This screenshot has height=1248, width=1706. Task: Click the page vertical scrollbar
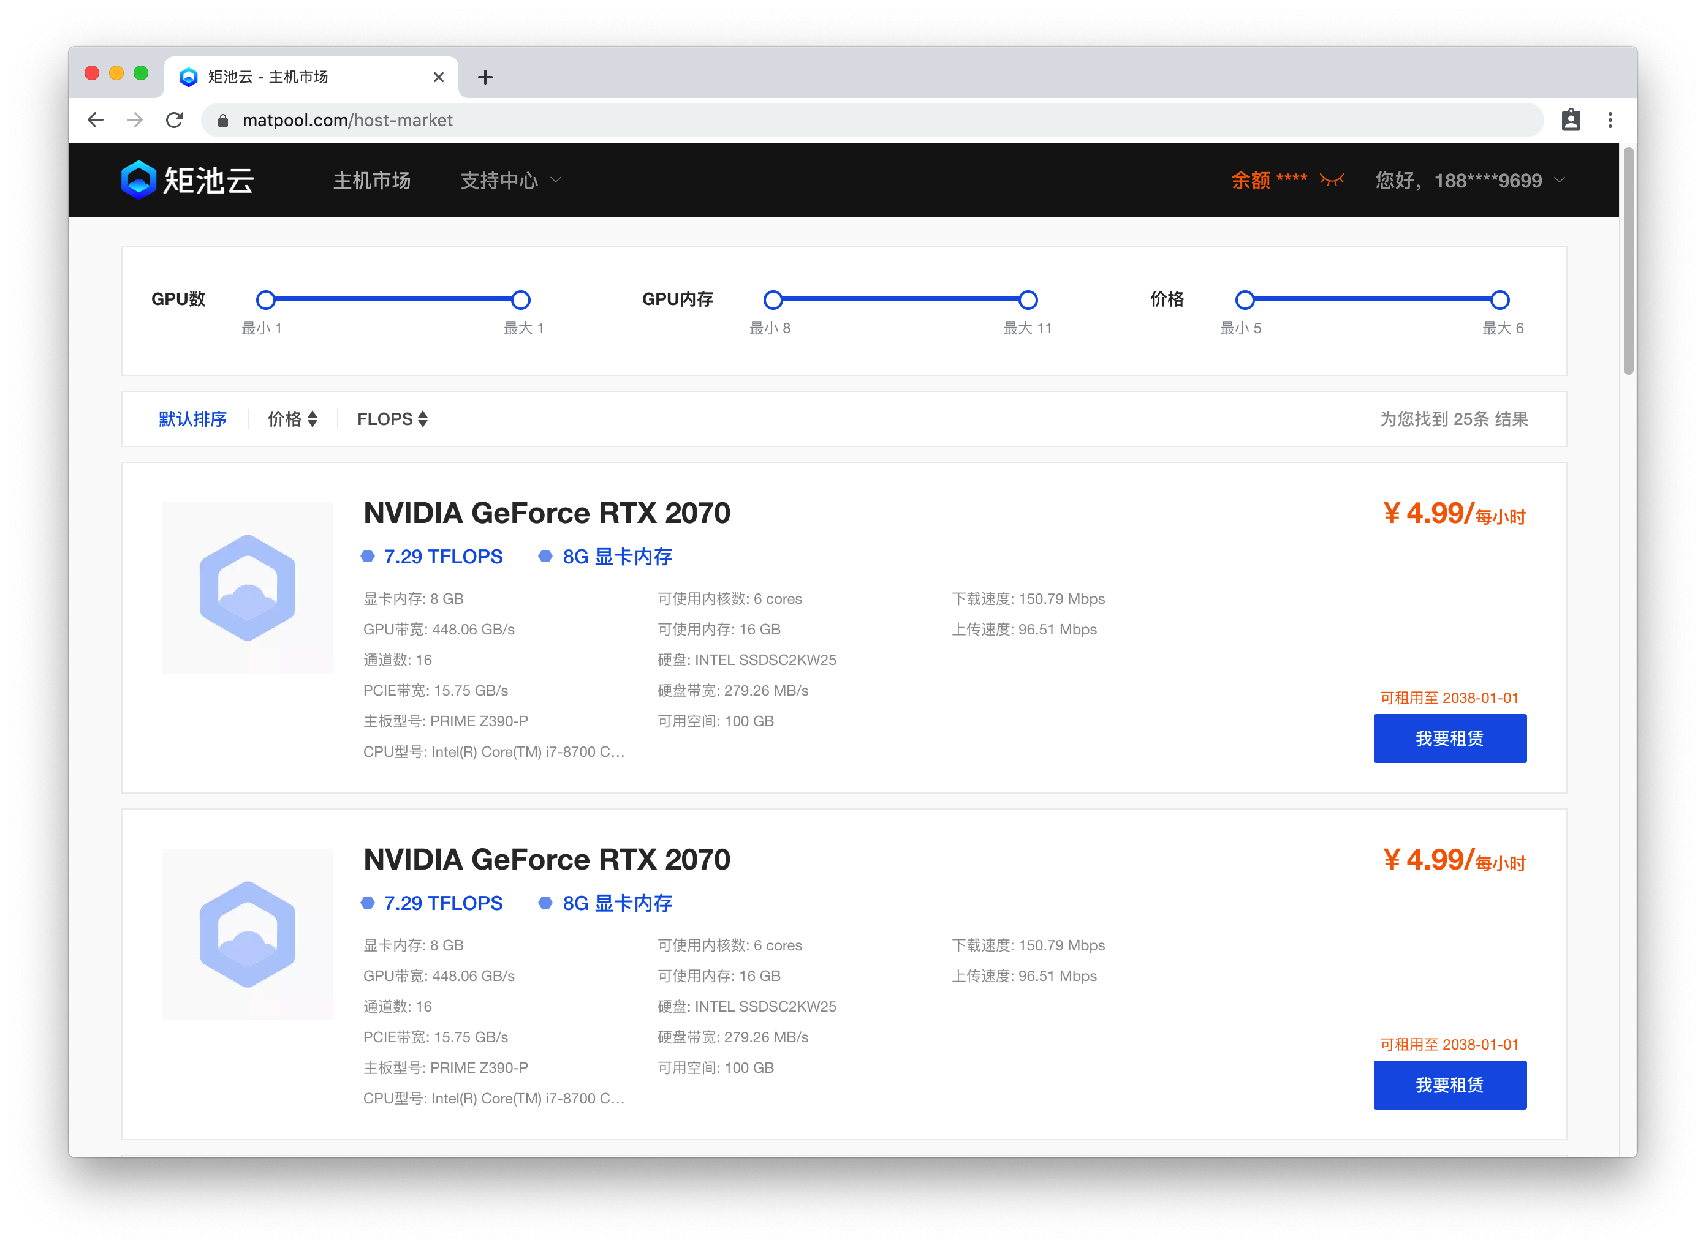[1628, 261]
